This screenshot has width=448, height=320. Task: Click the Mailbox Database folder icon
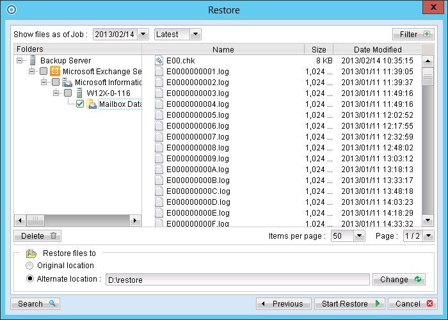(92, 104)
